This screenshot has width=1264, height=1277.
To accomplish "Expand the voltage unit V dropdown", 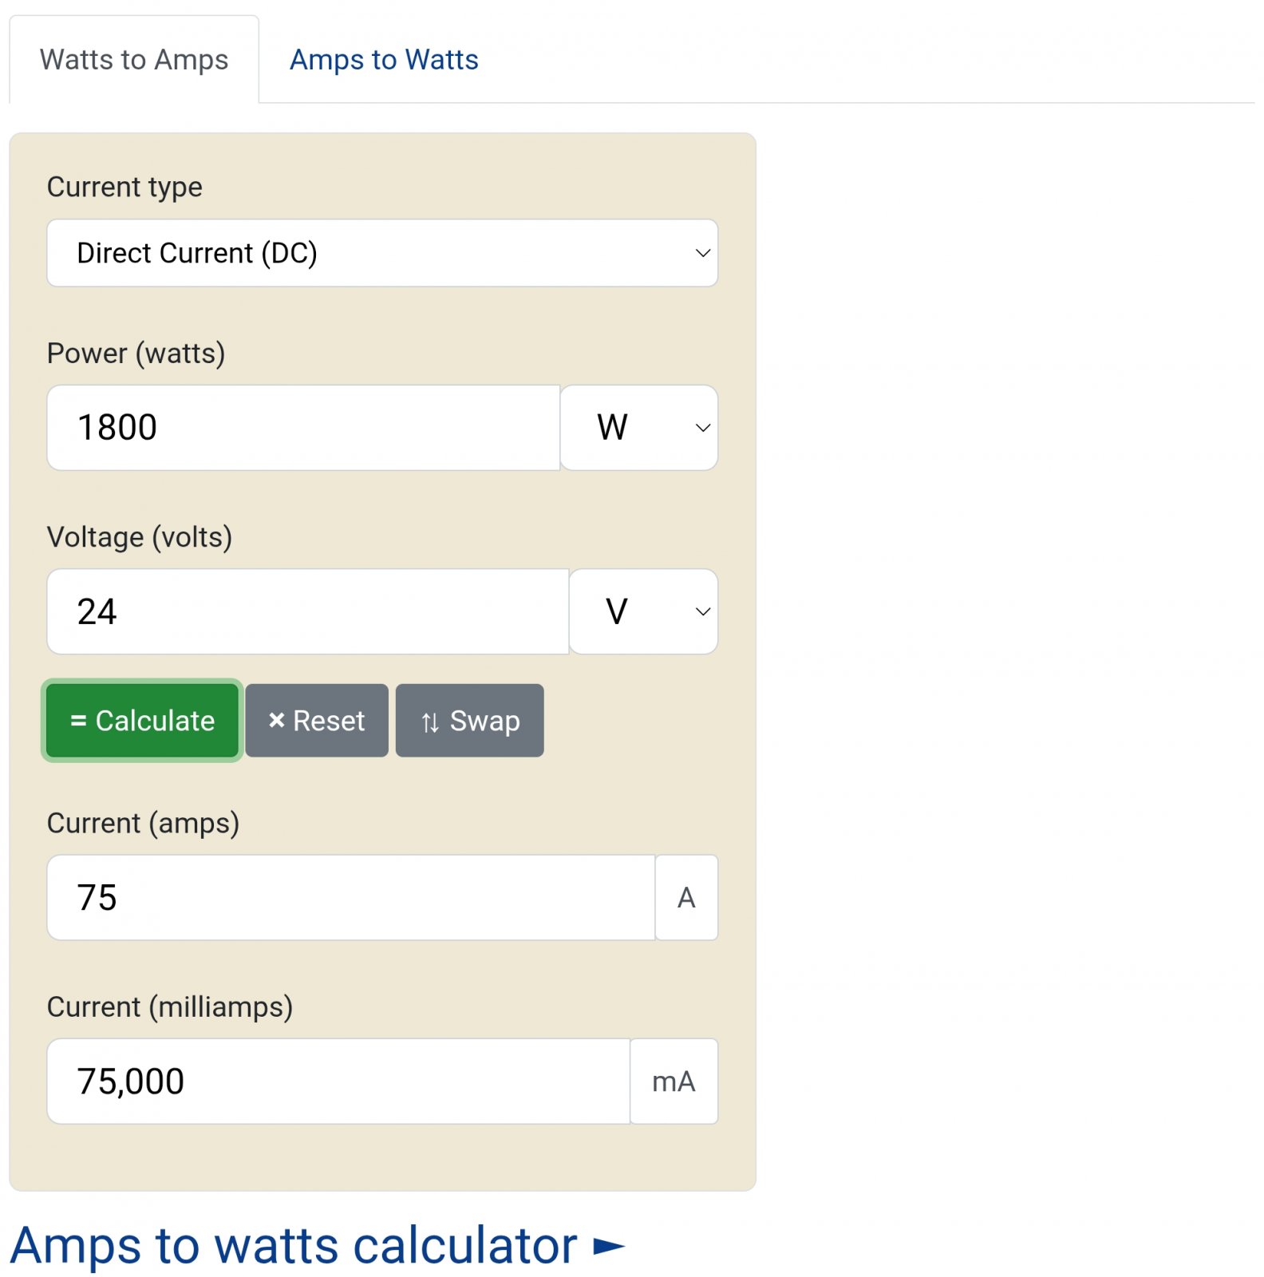I will click(x=643, y=611).
